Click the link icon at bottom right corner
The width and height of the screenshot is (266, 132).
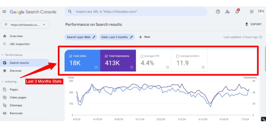point(264,120)
